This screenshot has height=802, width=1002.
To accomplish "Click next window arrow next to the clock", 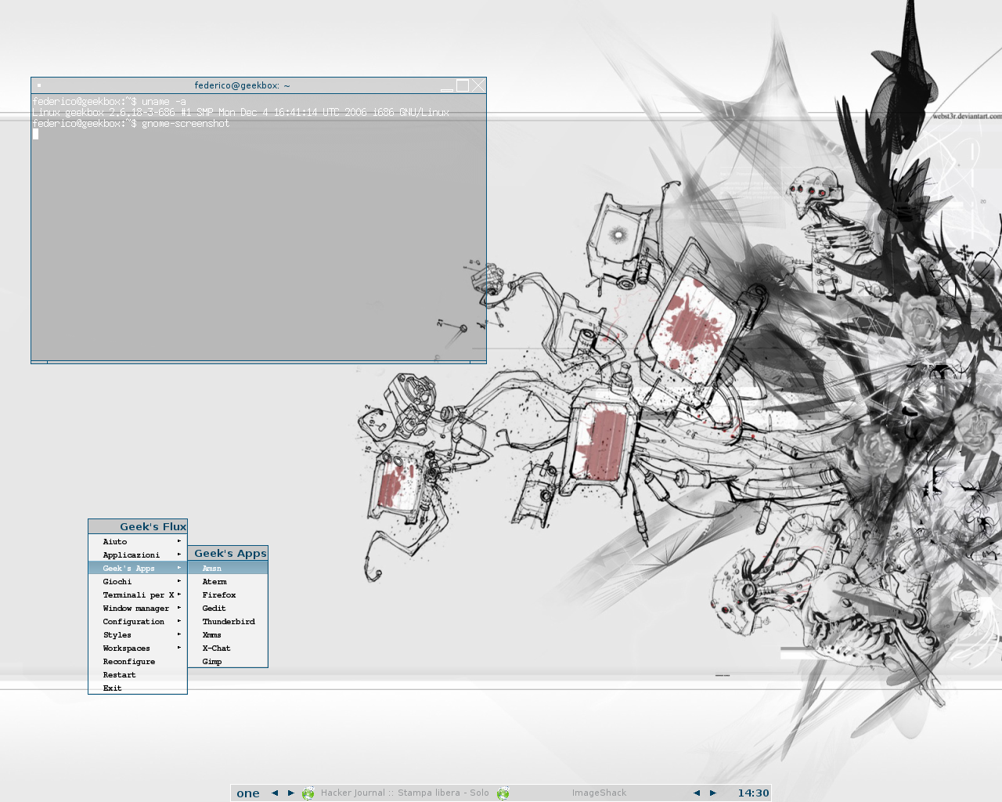I will pos(713,793).
